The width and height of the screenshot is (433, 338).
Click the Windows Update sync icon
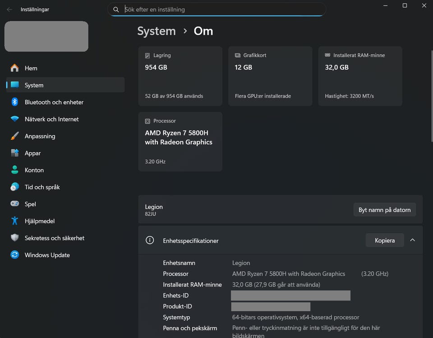[x=15, y=255]
